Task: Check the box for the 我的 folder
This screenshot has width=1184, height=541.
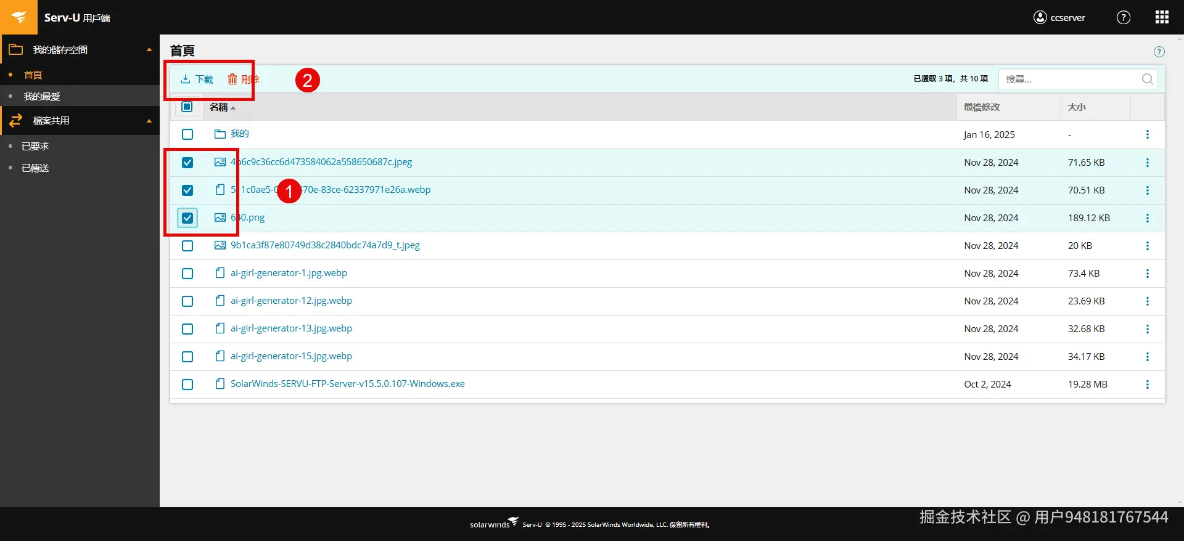Action: (x=187, y=134)
